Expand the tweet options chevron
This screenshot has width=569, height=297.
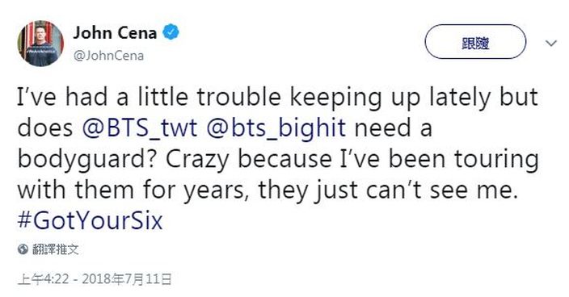tap(551, 44)
